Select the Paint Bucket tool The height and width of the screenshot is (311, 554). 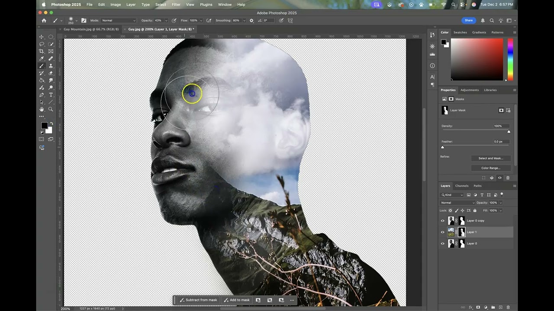pyautogui.click(x=42, y=80)
